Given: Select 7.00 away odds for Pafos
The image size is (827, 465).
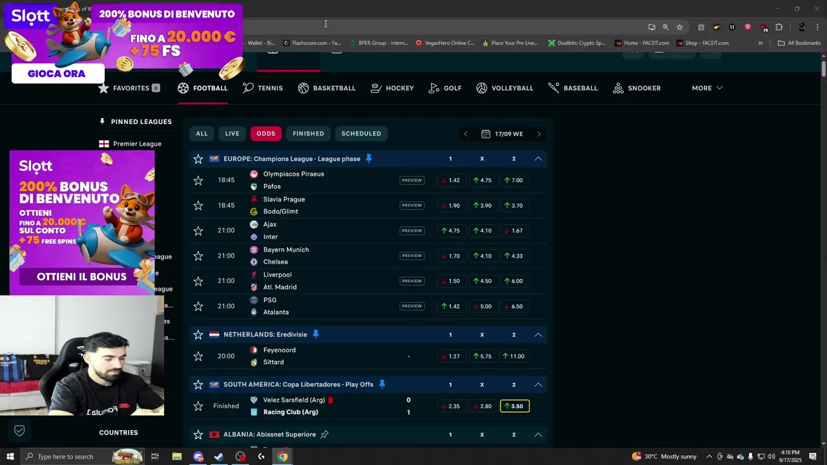Looking at the screenshot, I should (x=514, y=180).
